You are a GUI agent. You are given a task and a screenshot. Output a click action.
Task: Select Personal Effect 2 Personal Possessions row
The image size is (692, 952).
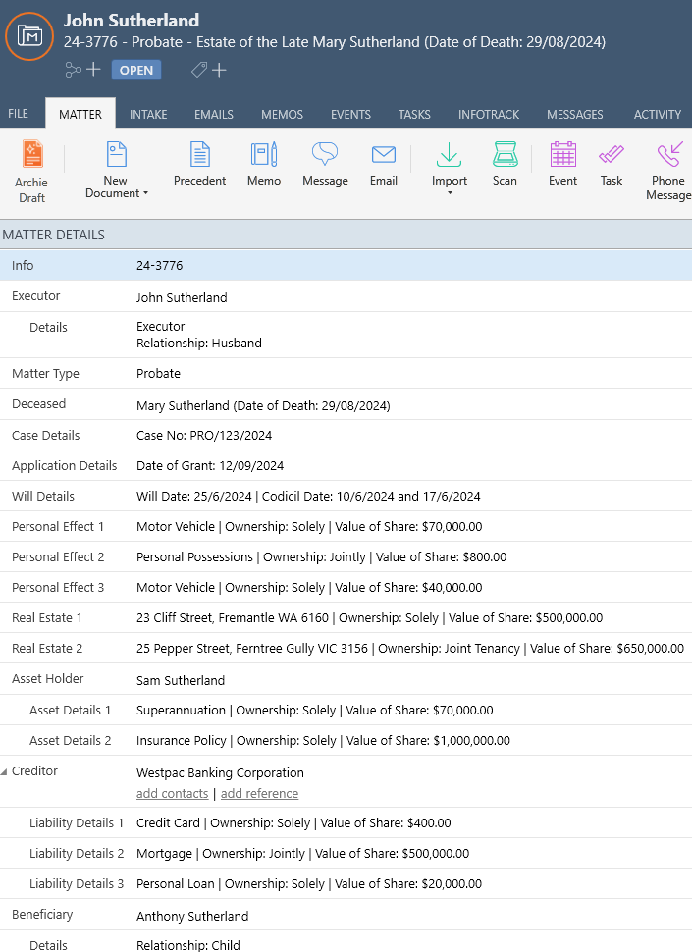346,556
